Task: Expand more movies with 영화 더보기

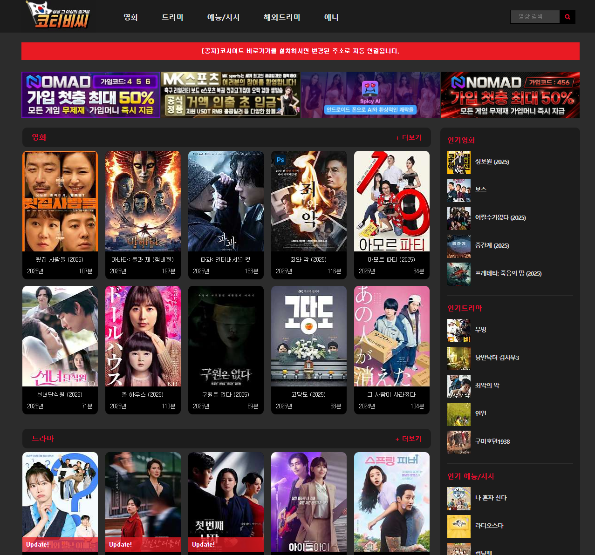Action: pyautogui.click(x=408, y=138)
